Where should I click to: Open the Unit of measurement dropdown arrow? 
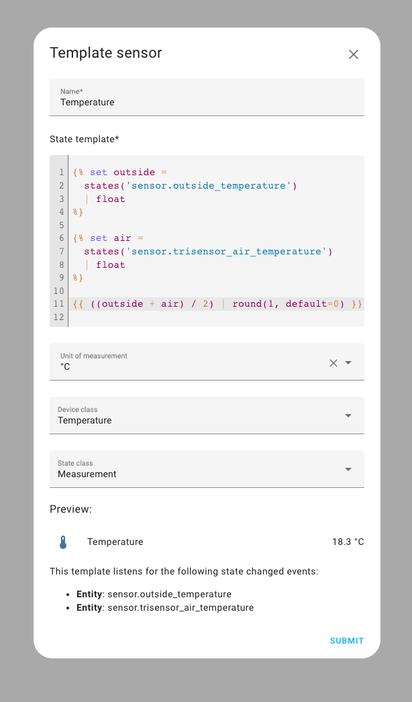[348, 362]
